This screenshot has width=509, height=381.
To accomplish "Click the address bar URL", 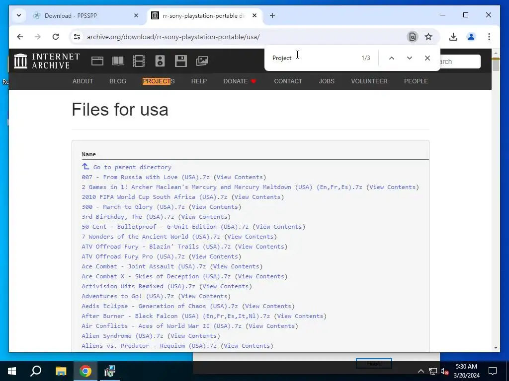I will pyautogui.click(x=173, y=37).
